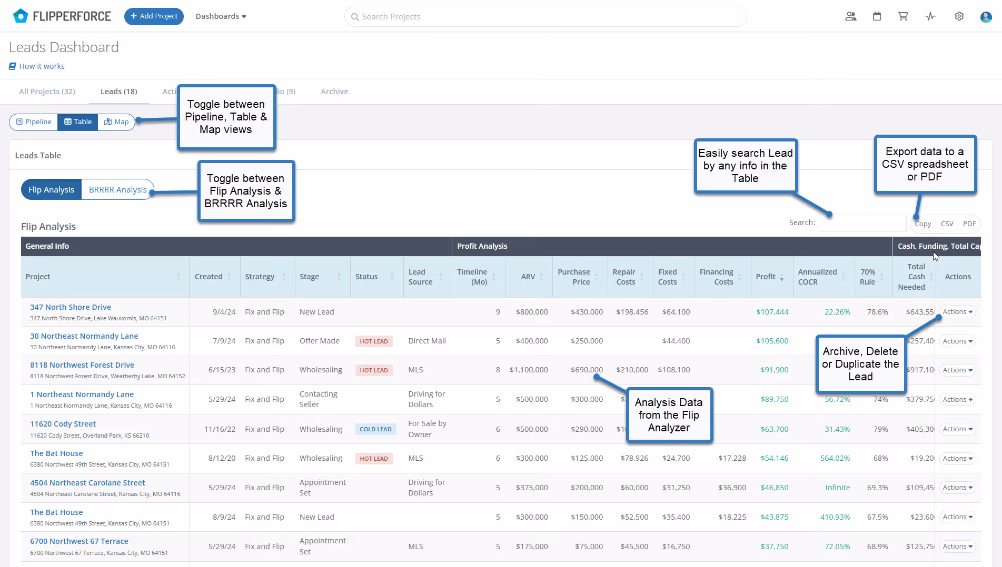The height and width of the screenshot is (567, 1002).
Task: Click the COLD LEAD status badge
Action: (x=375, y=429)
